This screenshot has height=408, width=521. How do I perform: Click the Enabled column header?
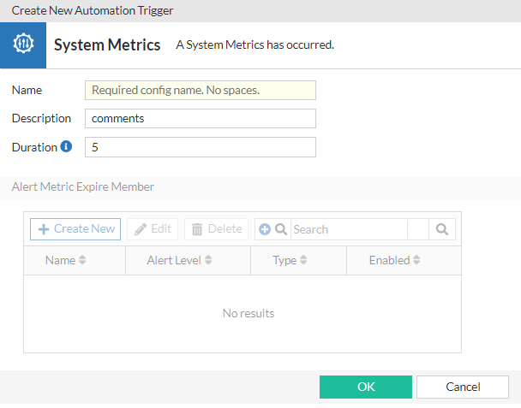390,260
